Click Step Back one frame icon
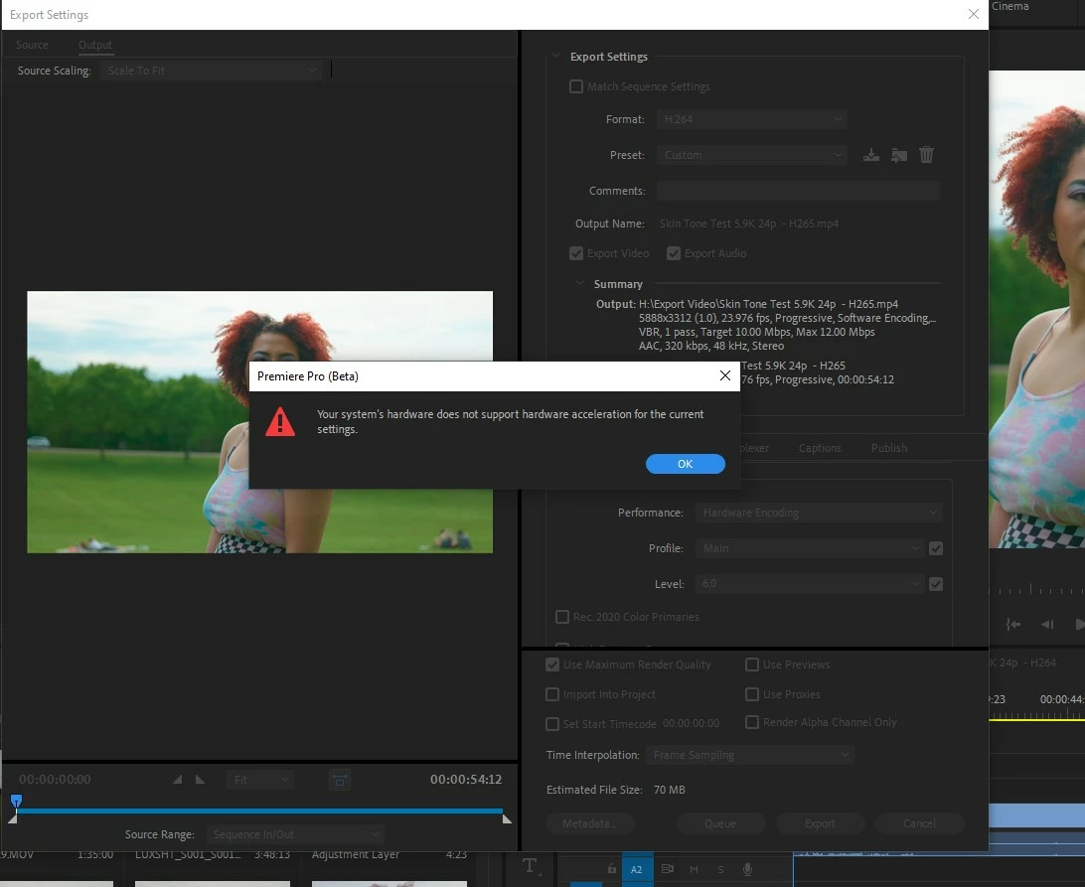This screenshot has height=887, width=1085. pos(1047,624)
